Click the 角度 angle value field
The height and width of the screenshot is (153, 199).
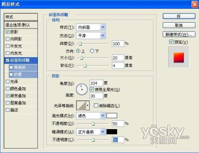click(96, 83)
